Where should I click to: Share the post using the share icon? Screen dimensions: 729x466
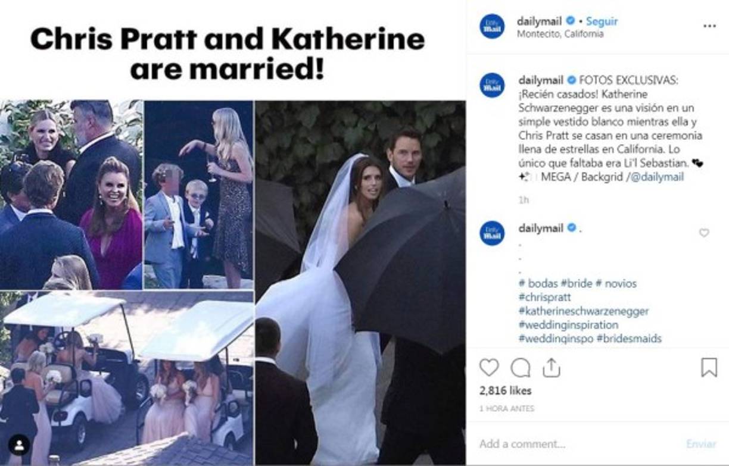pos(552,368)
